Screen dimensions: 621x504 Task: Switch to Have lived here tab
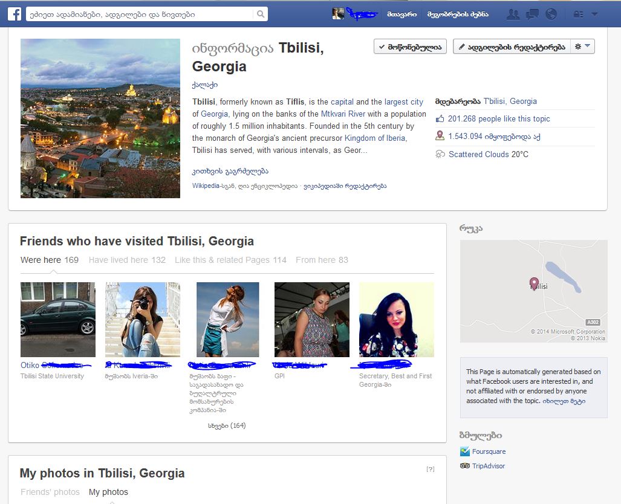[127, 260]
